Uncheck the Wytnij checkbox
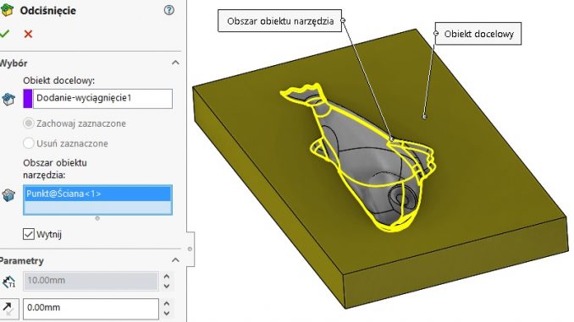574x322 pixels. (29, 234)
